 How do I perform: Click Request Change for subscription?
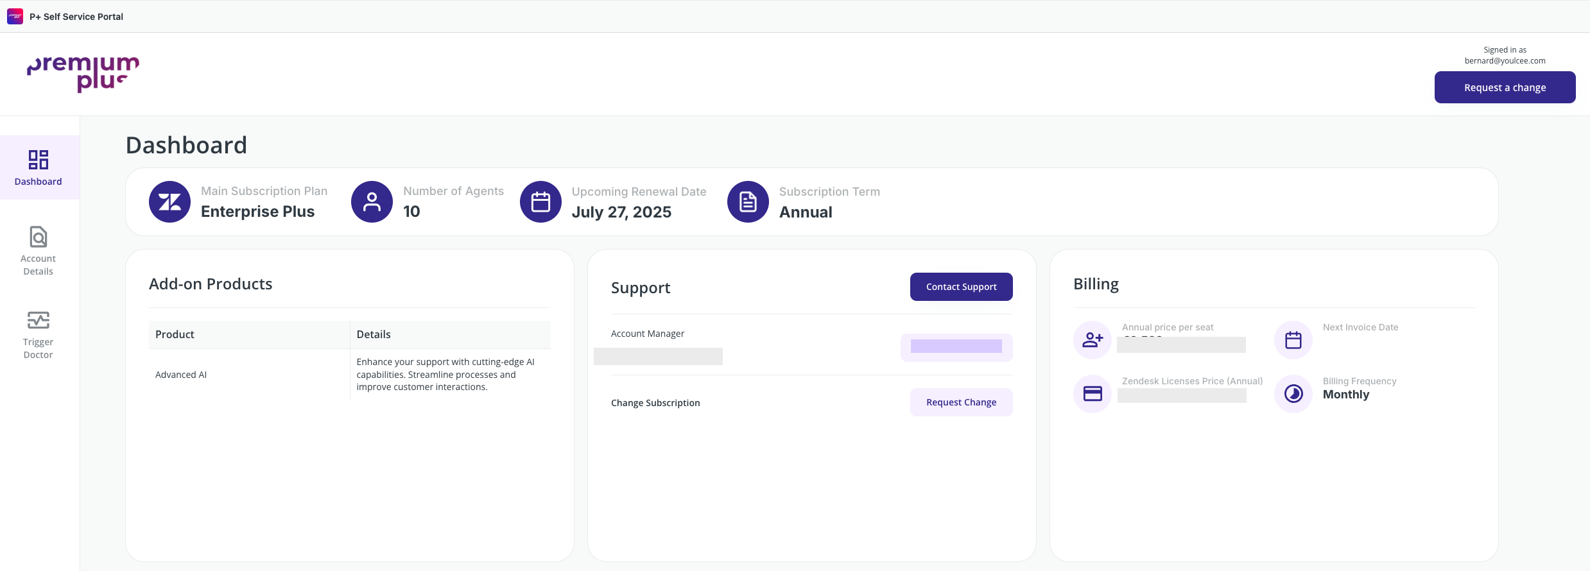[x=961, y=402]
